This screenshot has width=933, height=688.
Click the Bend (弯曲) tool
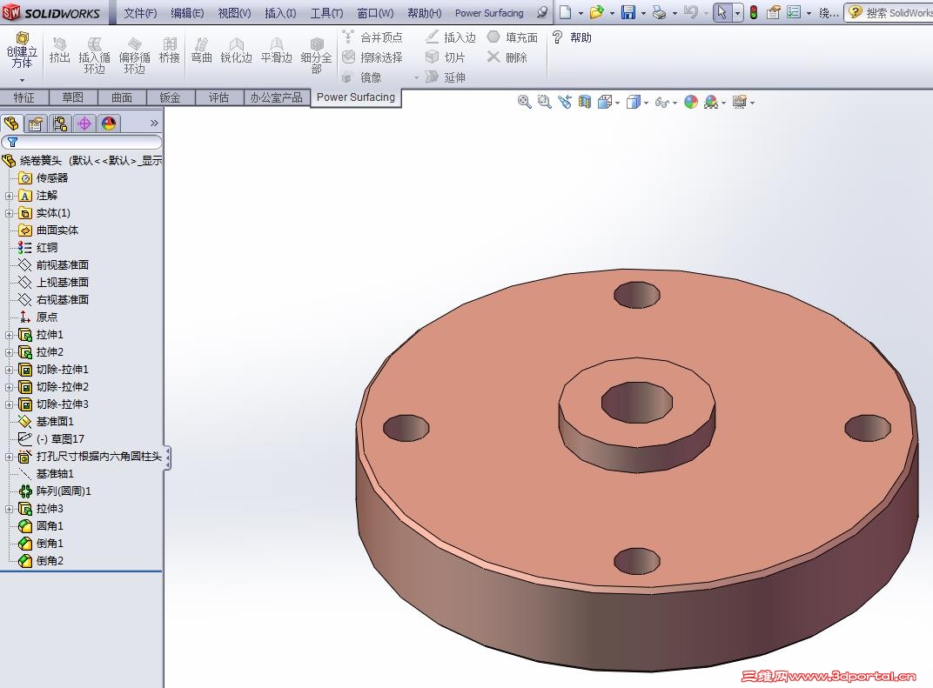(202, 50)
